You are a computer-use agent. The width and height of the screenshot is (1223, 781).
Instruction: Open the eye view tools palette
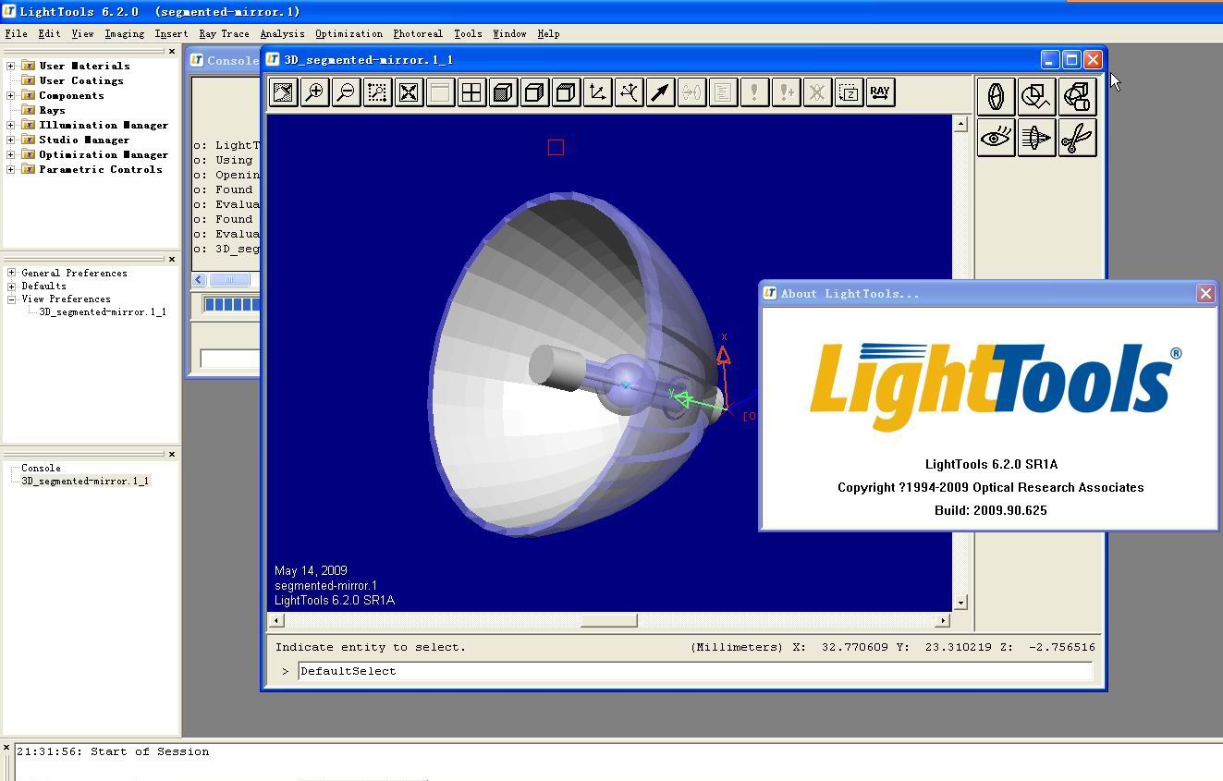pyautogui.click(x=997, y=138)
